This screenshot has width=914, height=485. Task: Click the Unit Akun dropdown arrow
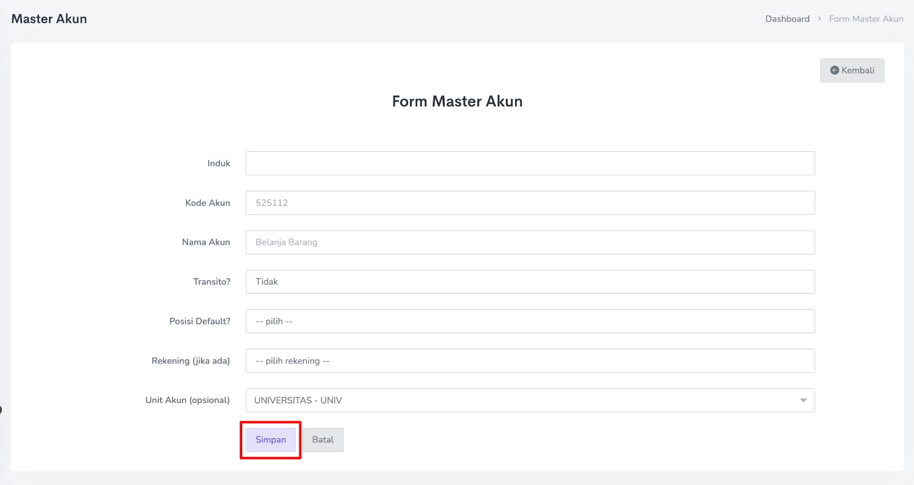(803, 401)
